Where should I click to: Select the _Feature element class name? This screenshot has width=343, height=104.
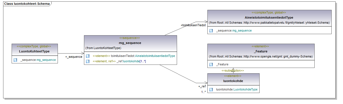pyautogui.click(x=261, y=51)
